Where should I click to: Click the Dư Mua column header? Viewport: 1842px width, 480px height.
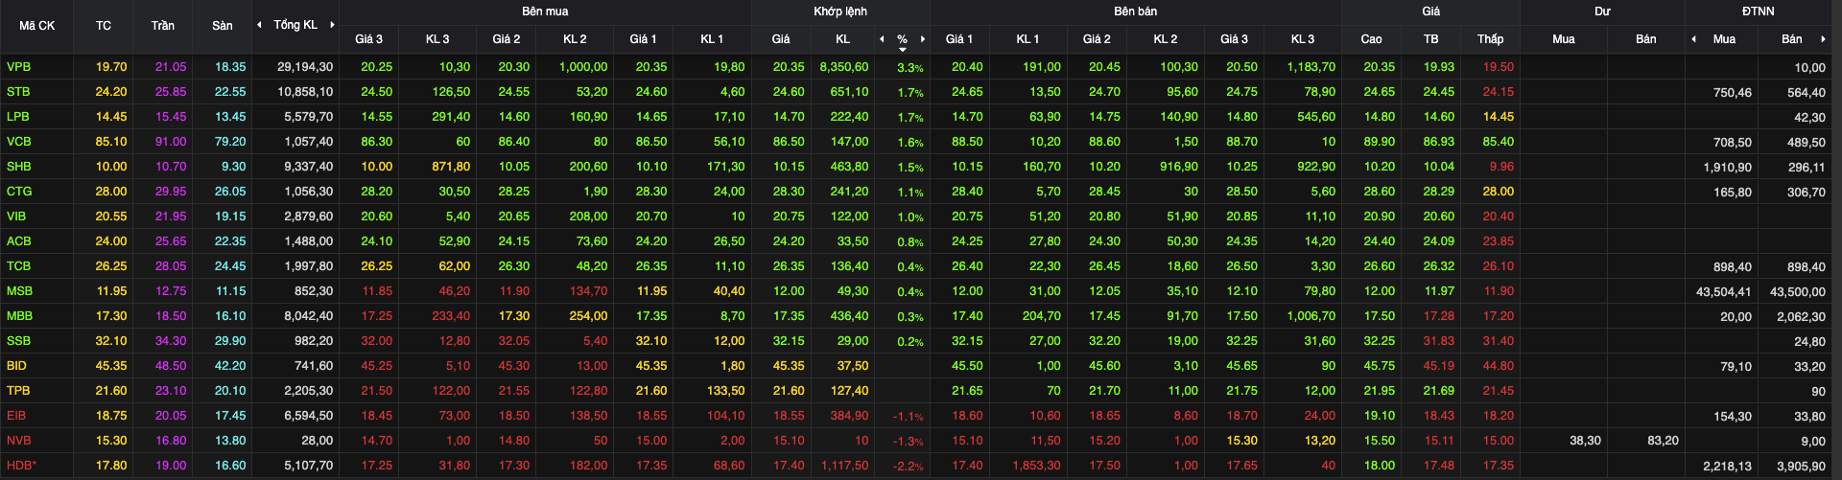coord(1563,39)
